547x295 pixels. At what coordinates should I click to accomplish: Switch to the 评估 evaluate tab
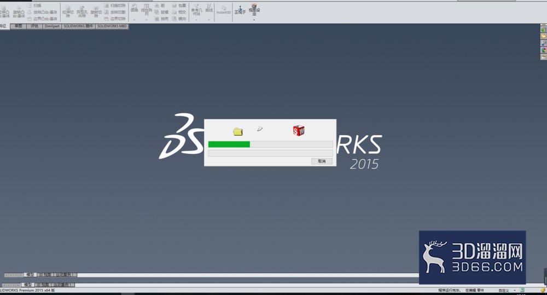pyautogui.click(x=34, y=26)
